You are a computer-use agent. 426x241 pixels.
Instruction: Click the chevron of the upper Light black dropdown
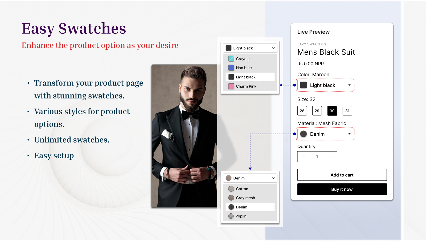[x=273, y=48]
